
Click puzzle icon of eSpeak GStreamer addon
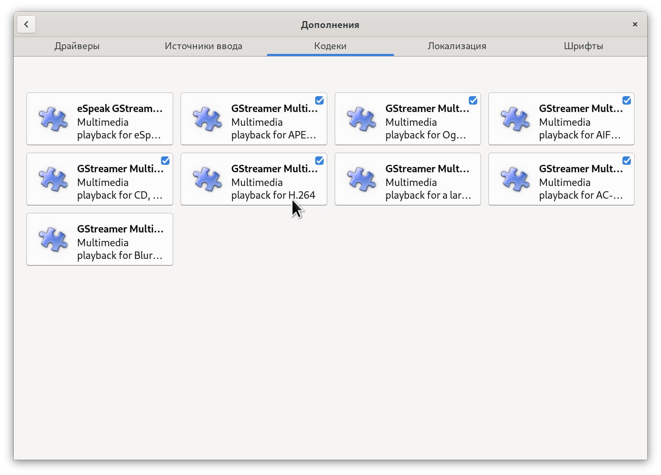coord(53,119)
